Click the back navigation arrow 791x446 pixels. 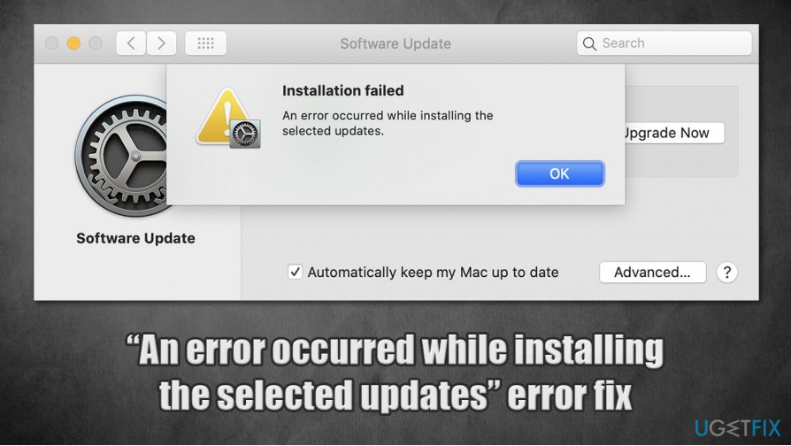[131, 43]
